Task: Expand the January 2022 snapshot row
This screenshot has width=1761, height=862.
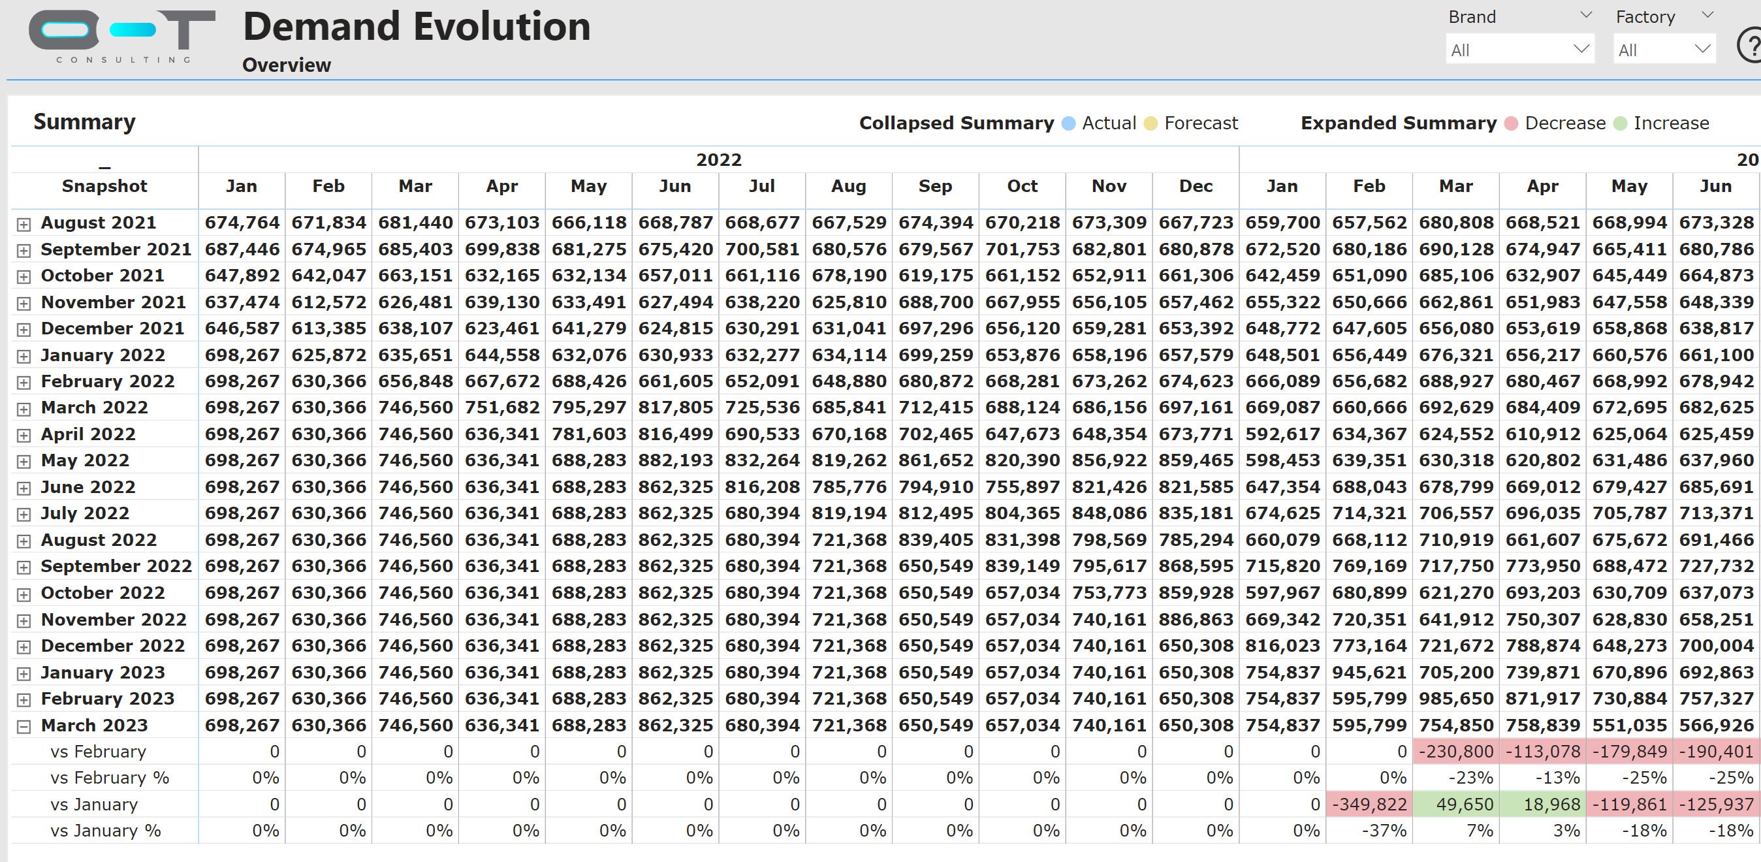Action: 25,355
